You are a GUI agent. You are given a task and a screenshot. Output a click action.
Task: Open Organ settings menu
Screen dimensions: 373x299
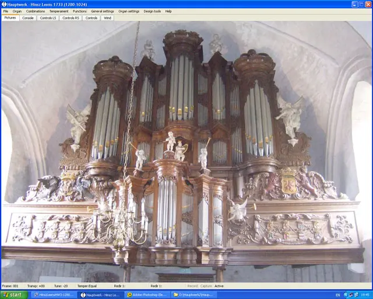129,11
